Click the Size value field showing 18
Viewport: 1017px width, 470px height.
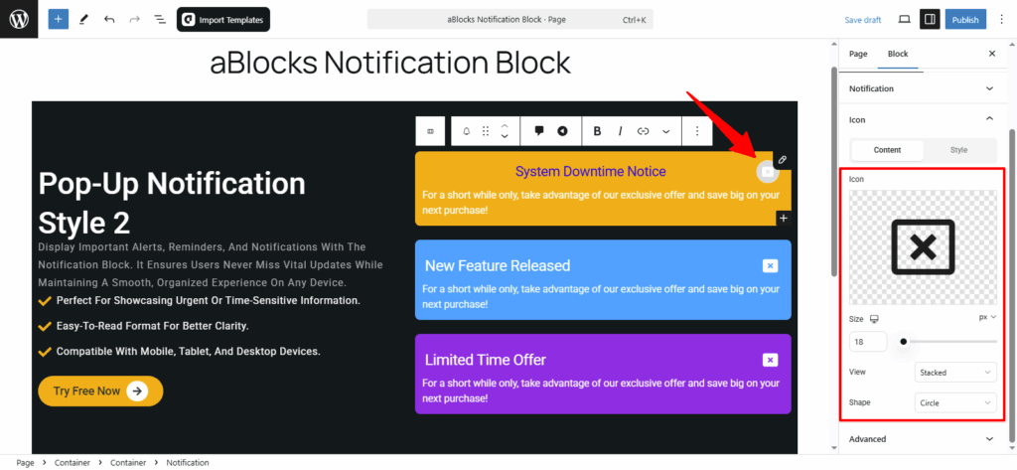tap(868, 342)
